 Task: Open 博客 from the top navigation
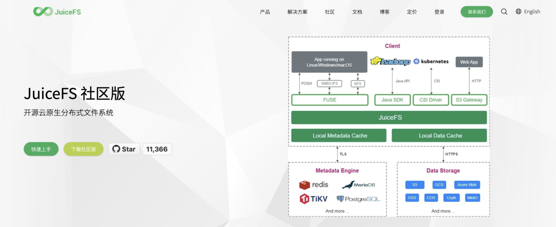pos(385,12)
